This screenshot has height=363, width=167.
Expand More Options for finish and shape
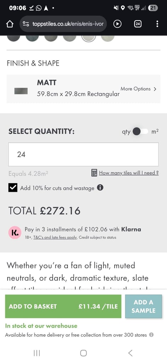coord(138,89)
